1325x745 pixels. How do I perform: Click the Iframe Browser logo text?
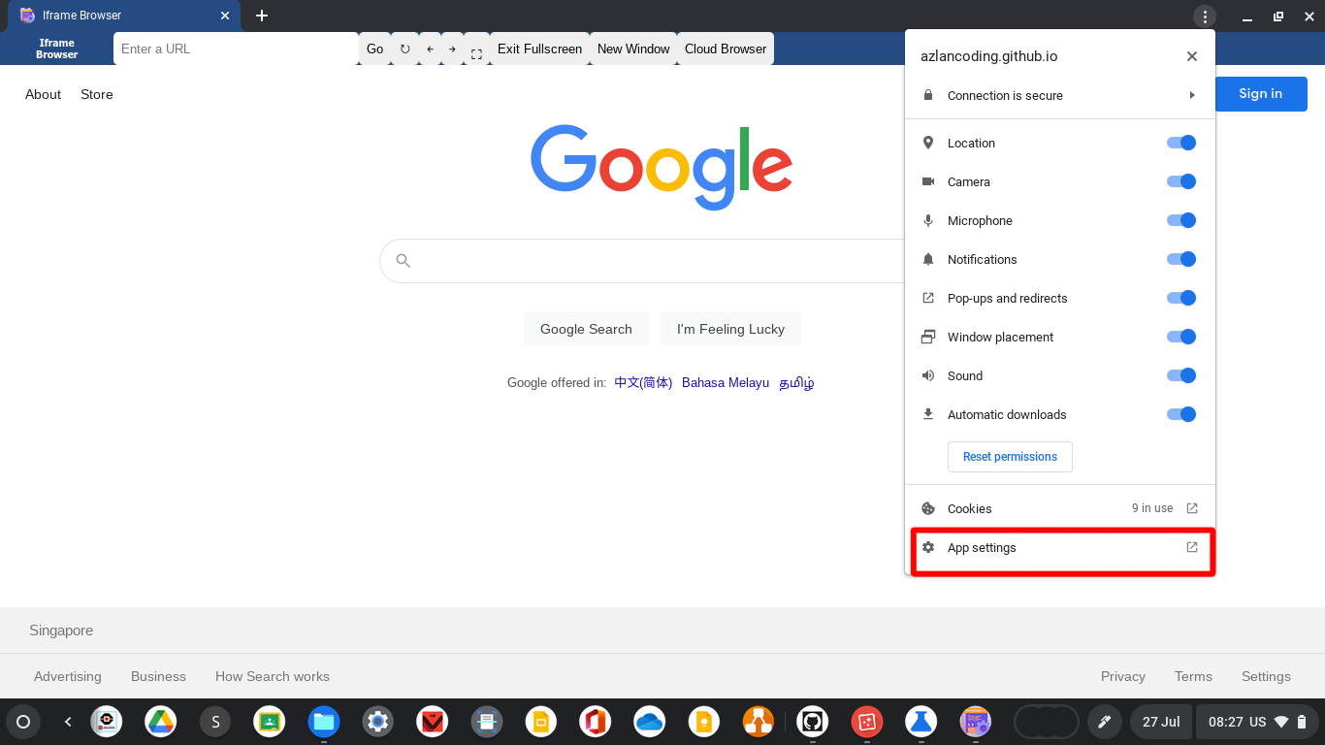tap(57, 49)
